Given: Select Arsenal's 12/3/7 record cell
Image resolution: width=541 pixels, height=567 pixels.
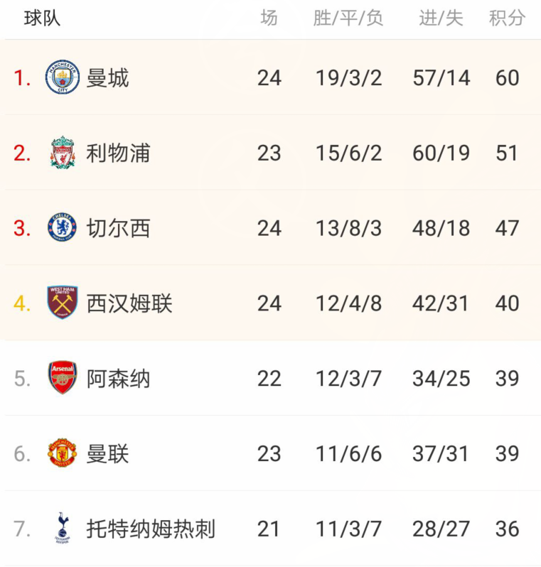Looking at the screenshot, I should click(348, 379).
